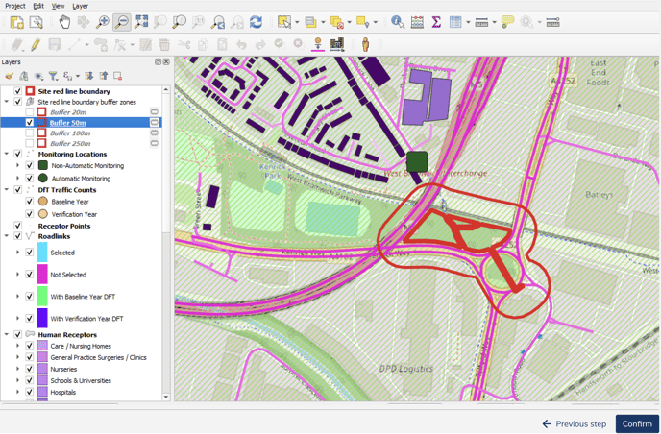The height and width of the screenshot is (434, 661).
Task: Open the Layer menu
Action: point(80,6)
